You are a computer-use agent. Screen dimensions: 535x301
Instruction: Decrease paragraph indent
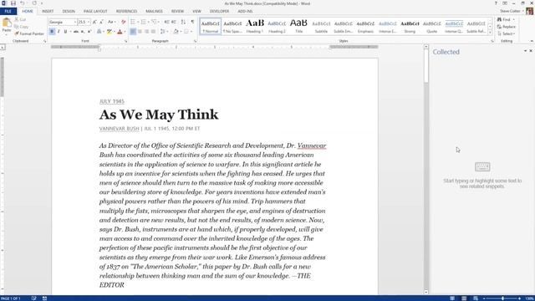(167, 22)
